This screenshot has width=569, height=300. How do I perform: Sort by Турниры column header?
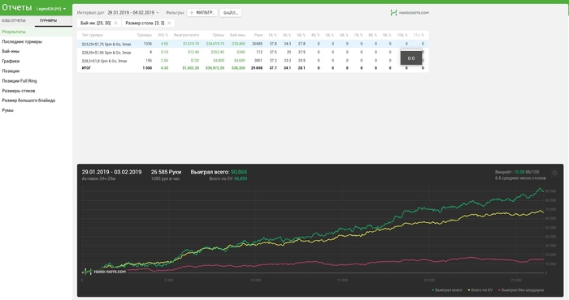144,35
